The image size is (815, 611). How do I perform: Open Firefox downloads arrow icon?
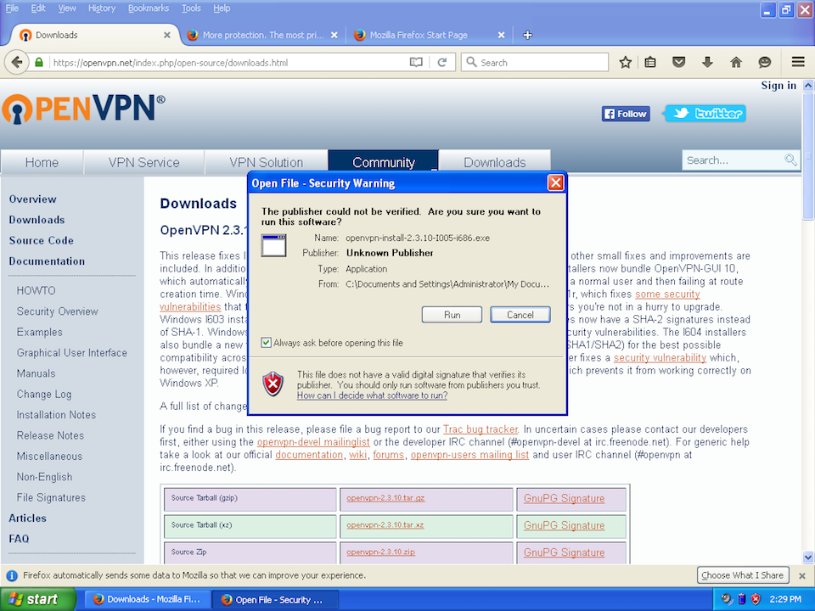(x=707, y=62)
